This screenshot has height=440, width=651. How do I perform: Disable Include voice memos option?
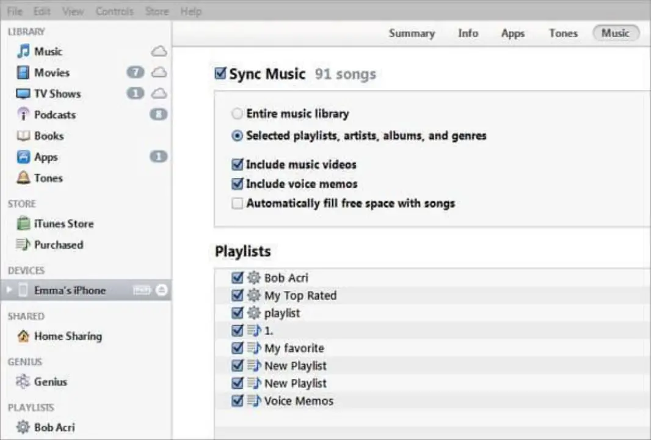tap(237, 184)
